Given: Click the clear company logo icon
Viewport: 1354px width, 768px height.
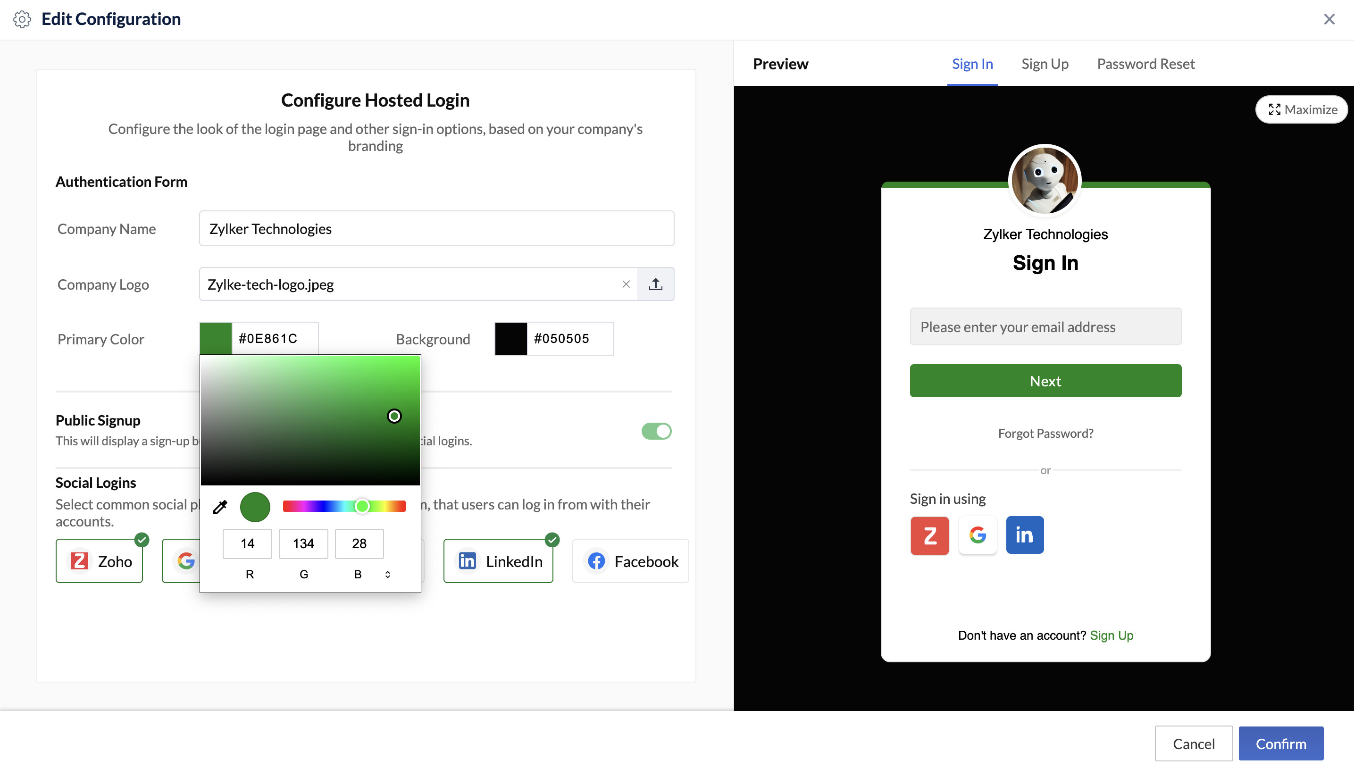Looking at the screenshot, I should click(x=626, y=283).
